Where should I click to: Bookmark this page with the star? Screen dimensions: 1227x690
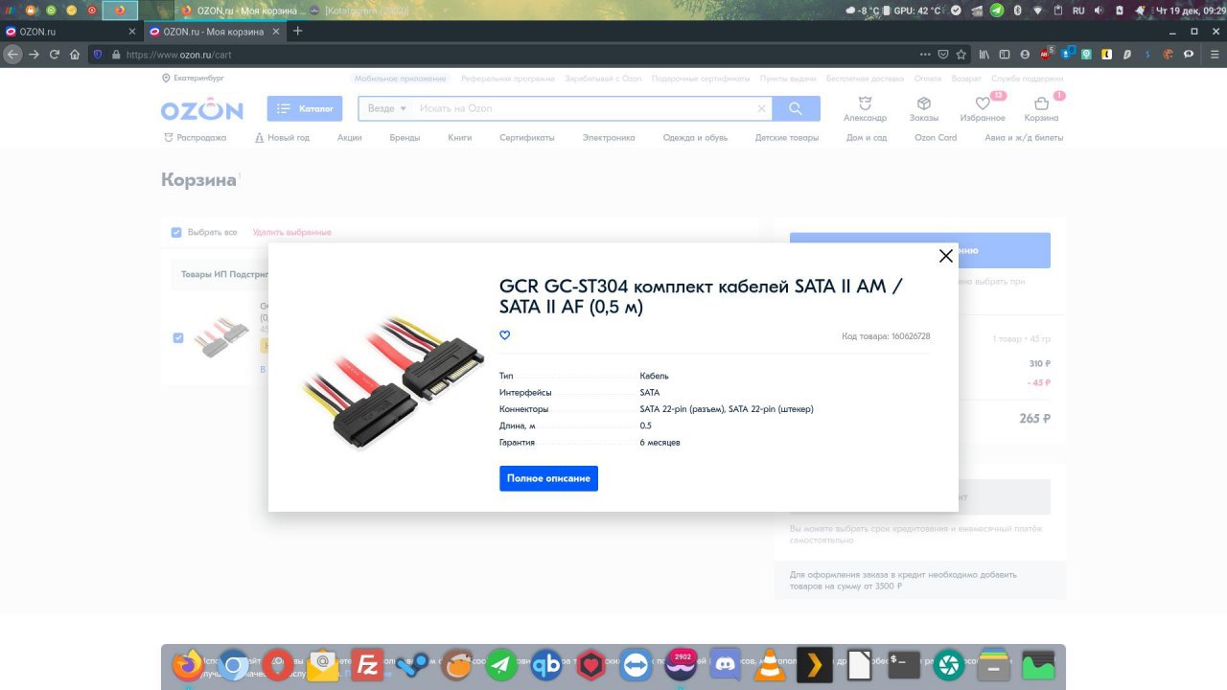pos(961,55)
